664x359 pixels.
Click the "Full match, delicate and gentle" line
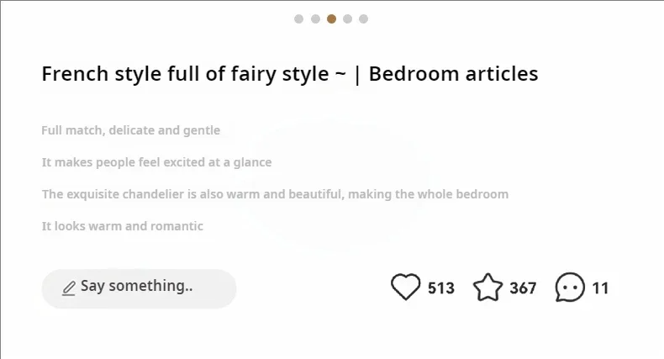point(131,130)
